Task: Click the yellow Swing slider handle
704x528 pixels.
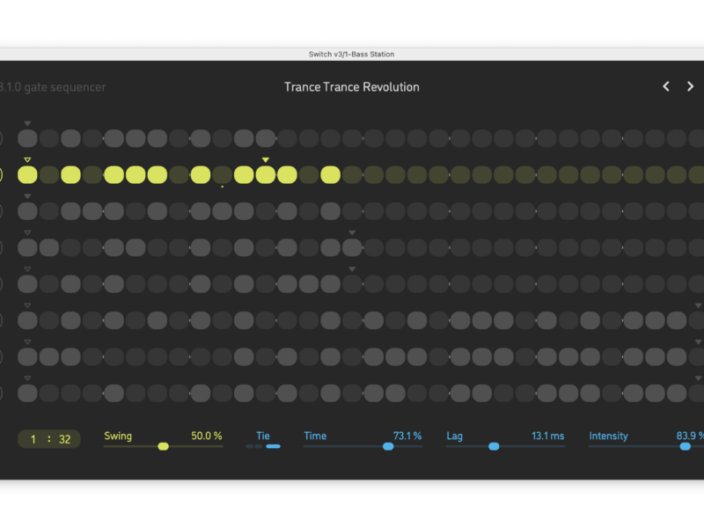Action: (x=164, y=446)
